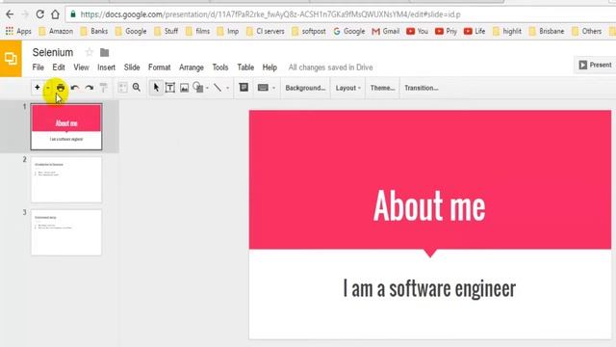Click the Transition... button
616x347 pixels.
pyautogui.click(x=422, y=88)
